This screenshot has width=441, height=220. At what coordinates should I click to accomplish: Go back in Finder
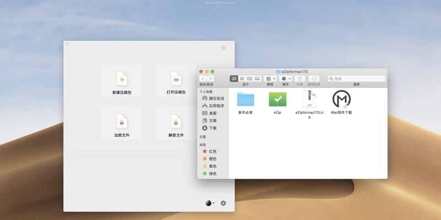pyautogui.click(x=203, y=79)
